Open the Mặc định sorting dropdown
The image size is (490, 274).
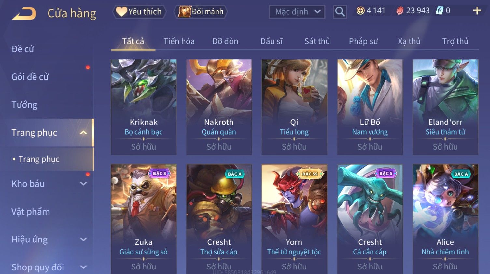[297, 12]
